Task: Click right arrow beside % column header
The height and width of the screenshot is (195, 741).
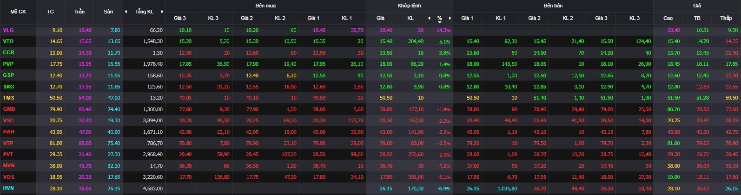Action: pyautogui.click(x=450, y=18)
